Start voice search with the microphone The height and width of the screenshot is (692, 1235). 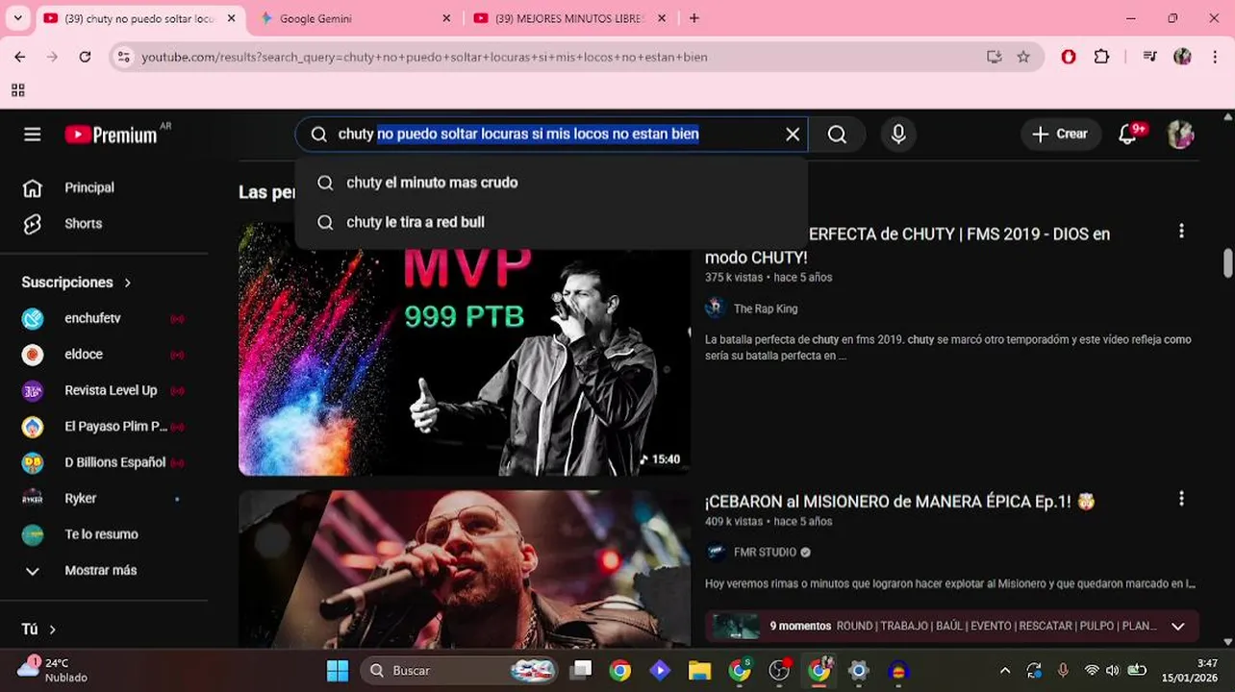pyautogui.click(x=898, y=135)
